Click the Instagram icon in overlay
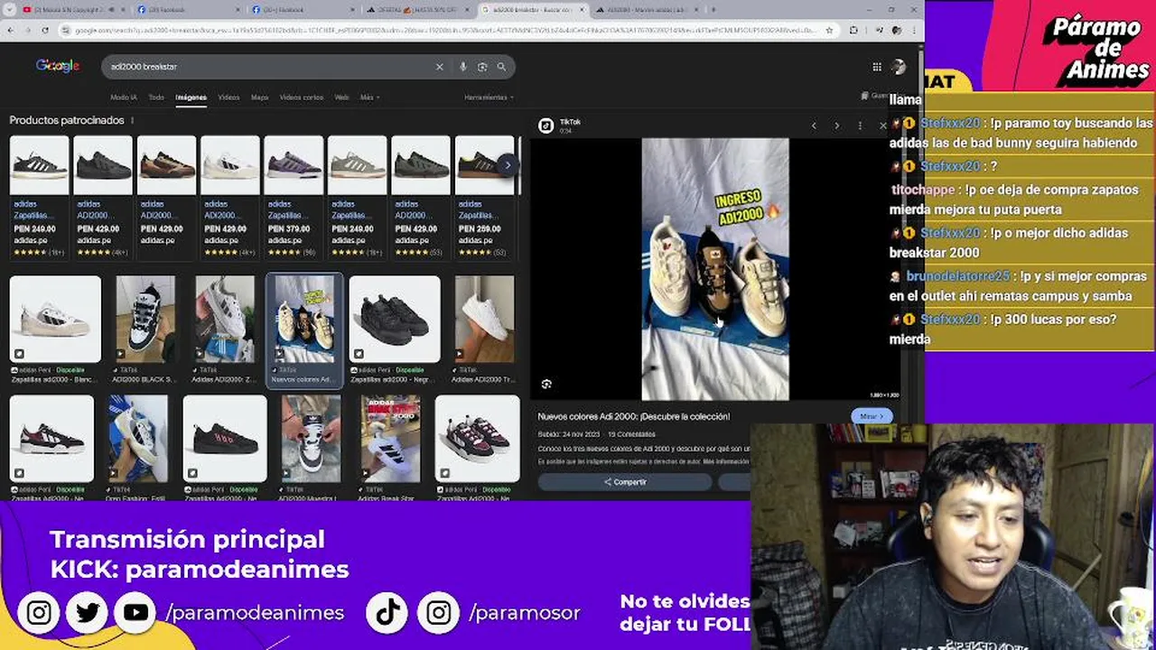Image resolution: width=1156 pixels, height=650 pixels. (x=39, y=613)
